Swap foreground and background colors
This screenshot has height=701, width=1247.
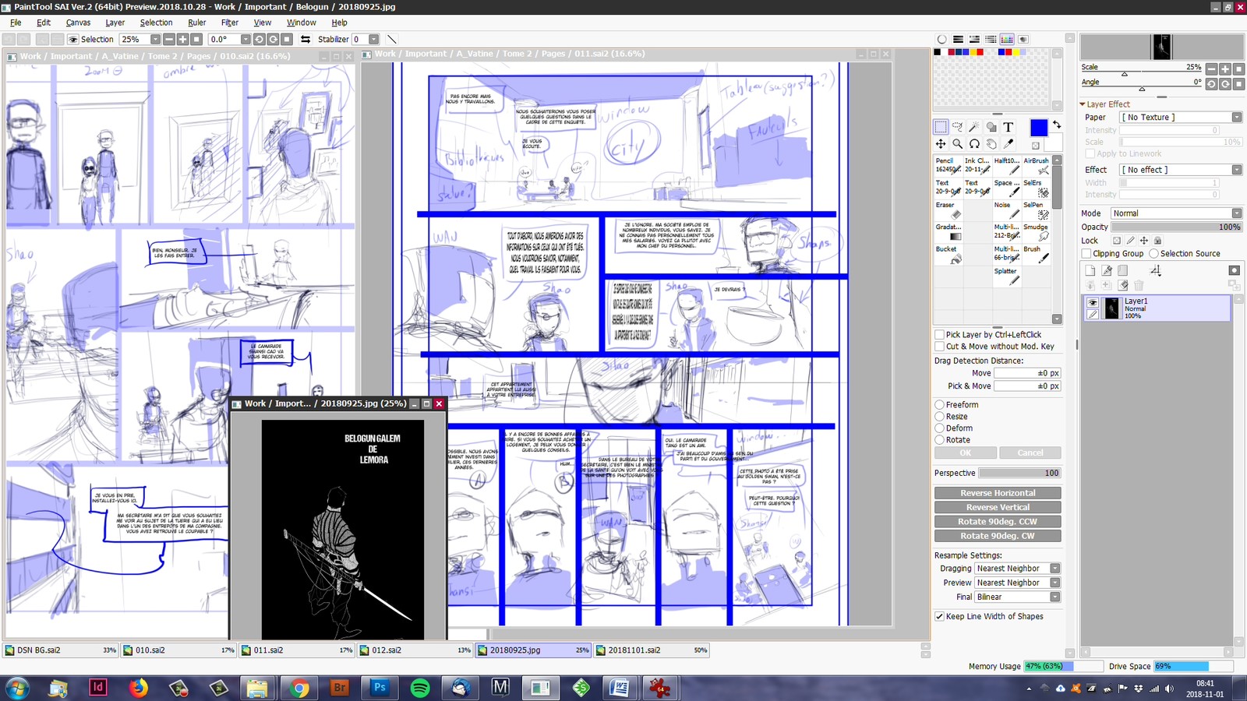point(1057,125)
